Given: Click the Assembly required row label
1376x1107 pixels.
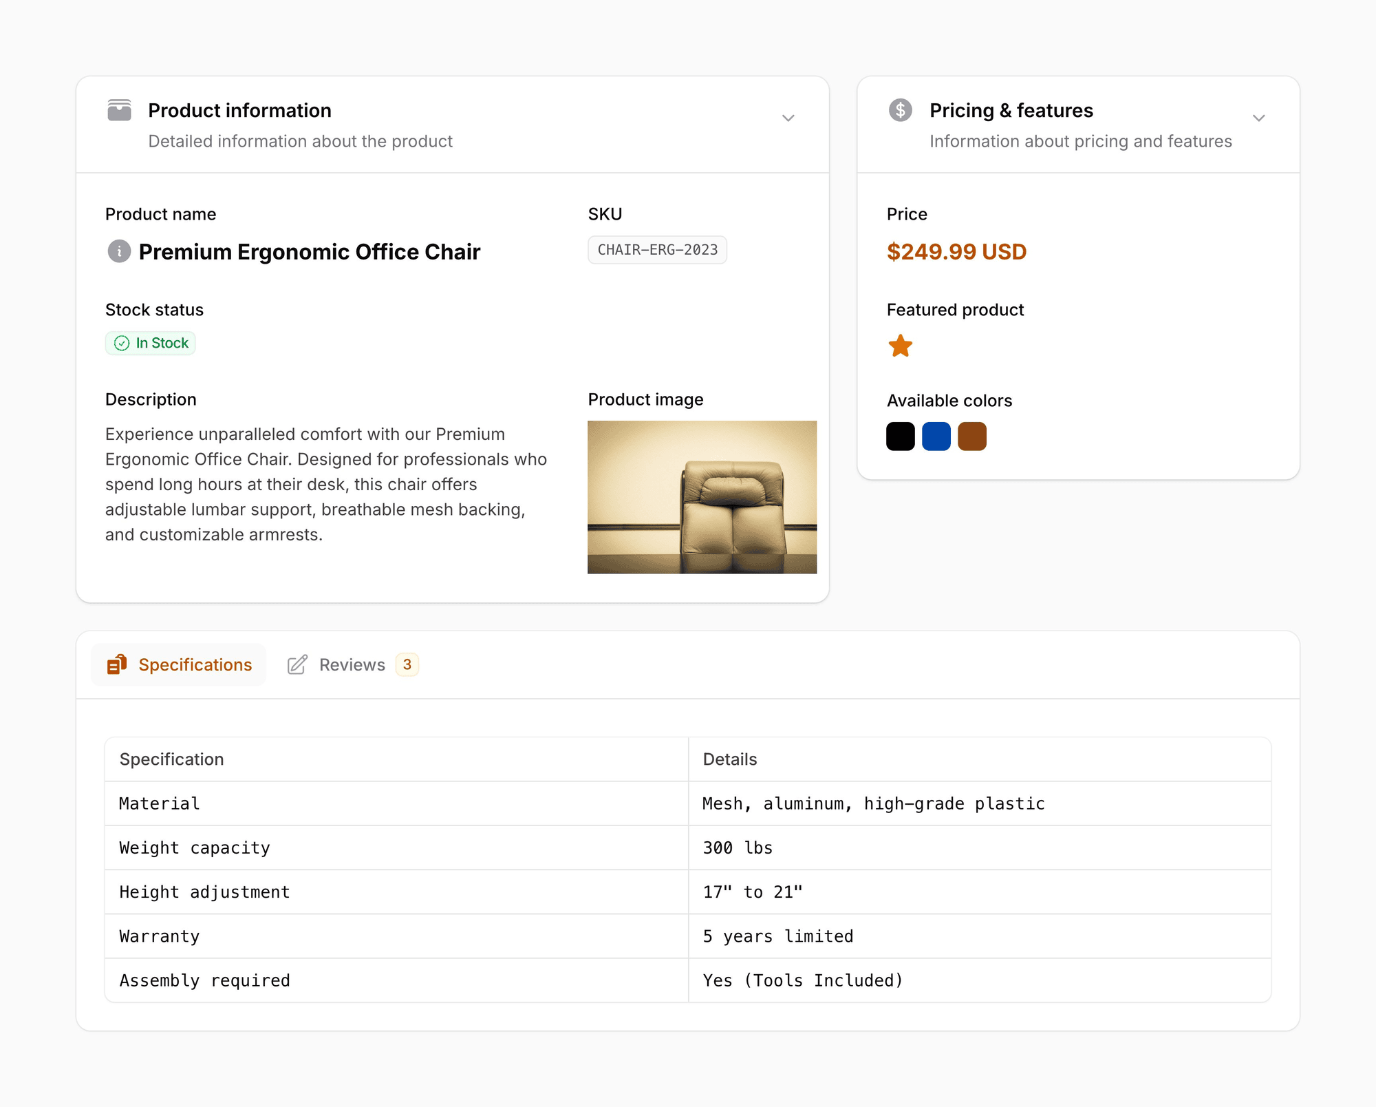Looking at the screenshot, I should tap(204, 980).
